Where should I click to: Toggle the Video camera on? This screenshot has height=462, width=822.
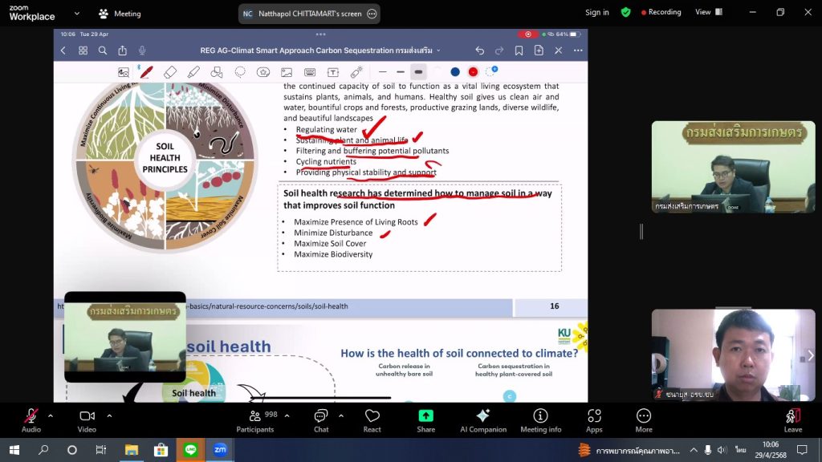click(x=87, y=420)
